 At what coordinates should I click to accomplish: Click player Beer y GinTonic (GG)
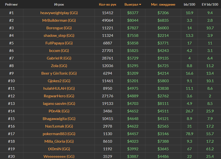pos(59,73)
